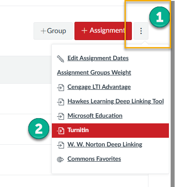The width and height of the screenshot is (175, 187).
Task: Click the pencil icon beside Edit Assignment Dates
Action: pyautogui.click(x=61, y=59)
